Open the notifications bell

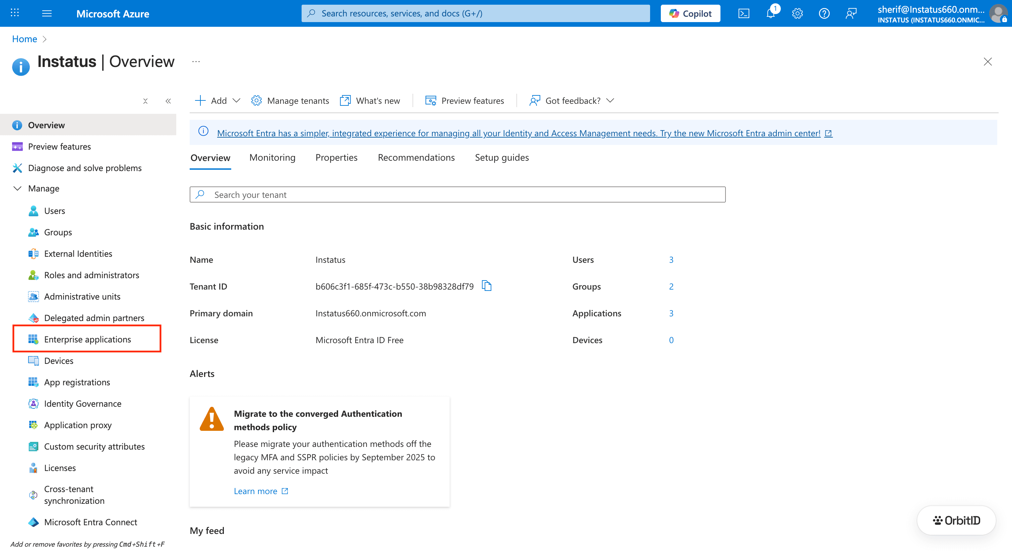coord(771,13)
